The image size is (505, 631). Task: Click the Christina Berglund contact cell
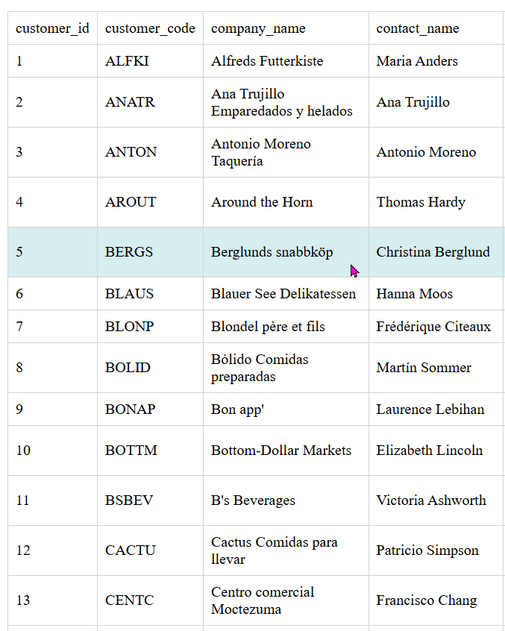point(433,252)
